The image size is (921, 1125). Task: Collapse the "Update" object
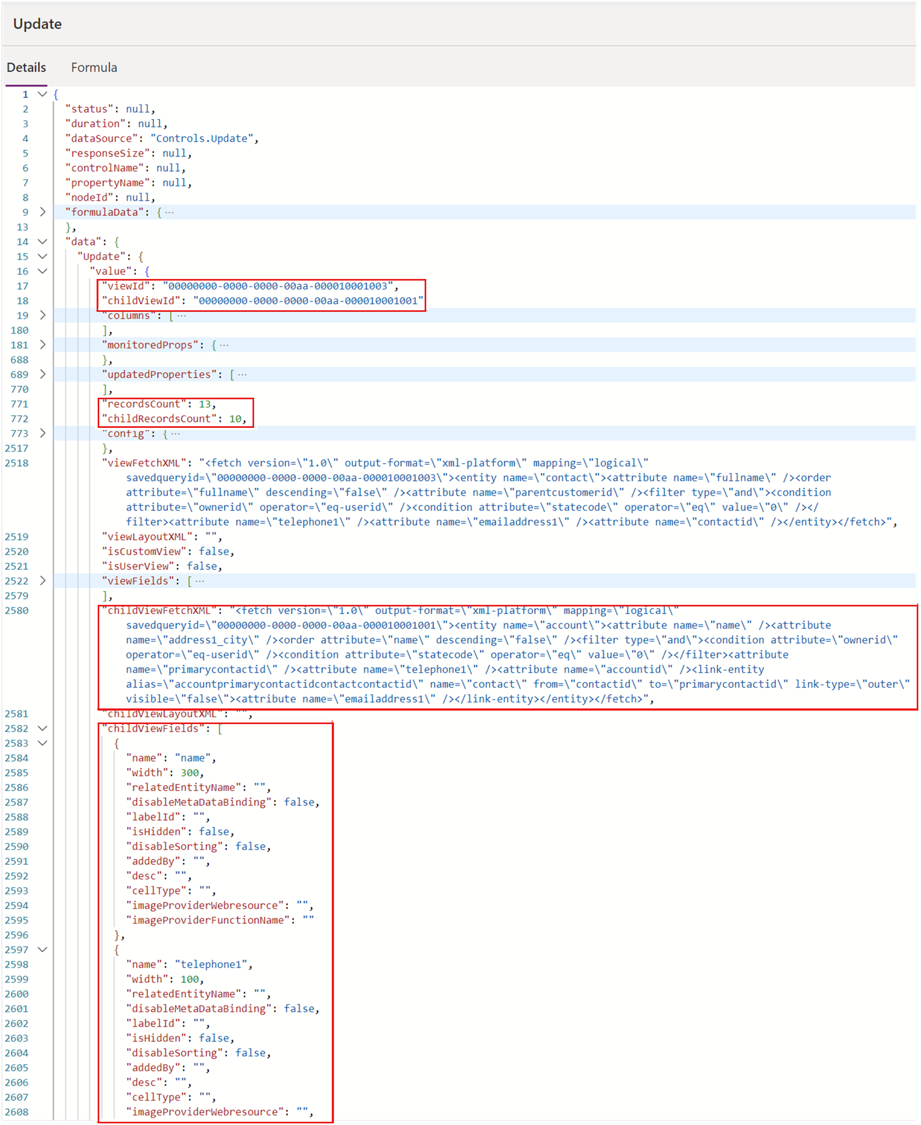[x=43, y=256]
